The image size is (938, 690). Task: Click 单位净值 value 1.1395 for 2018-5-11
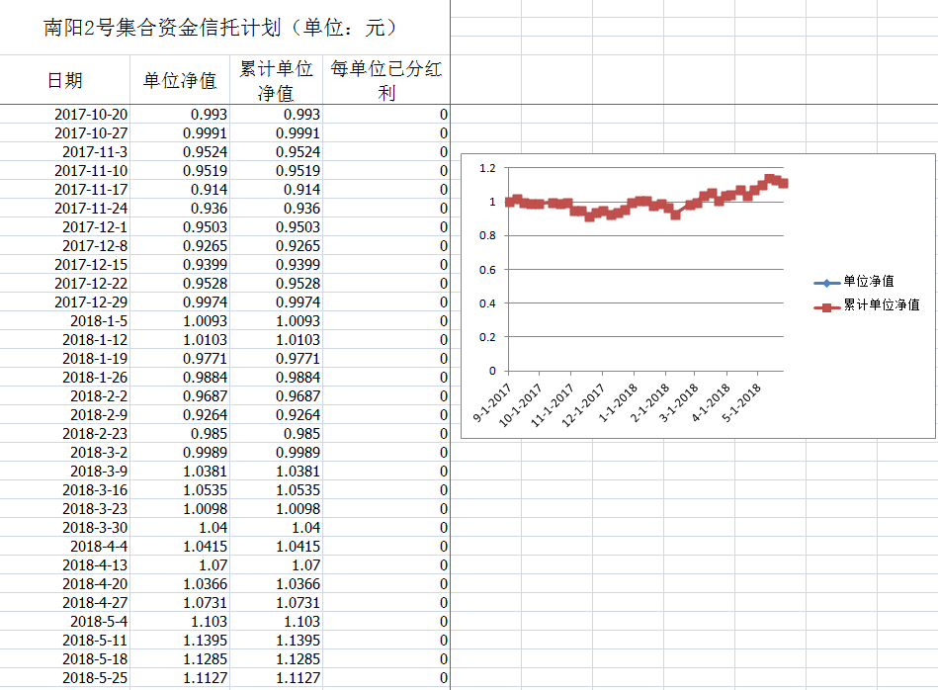click(206, 641)
